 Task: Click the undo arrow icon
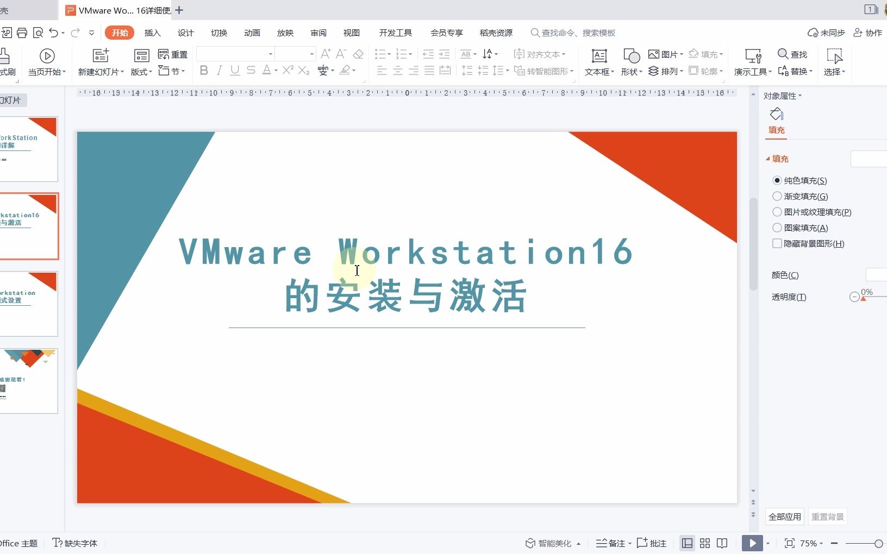point(53,33)
